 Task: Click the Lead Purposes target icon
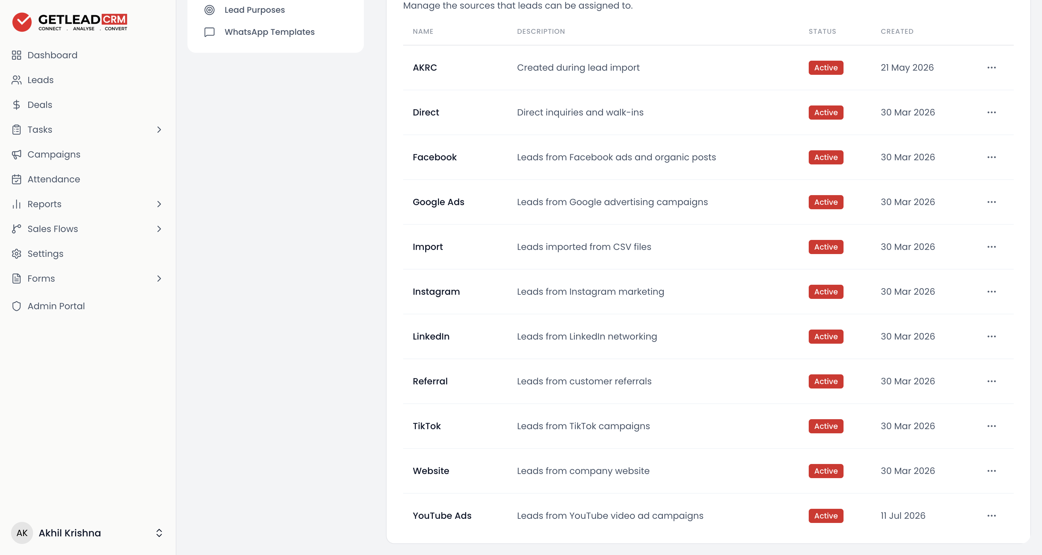pyautogui.click(x=210, y=10)
